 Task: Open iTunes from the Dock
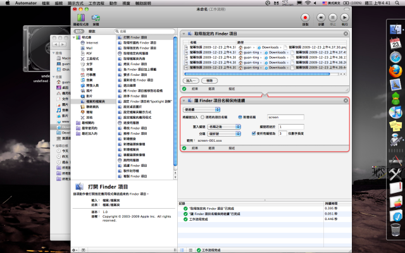tap(396, 113)
